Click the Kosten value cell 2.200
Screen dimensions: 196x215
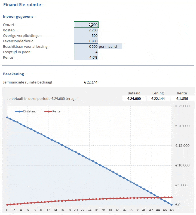[x=86, y=30]
